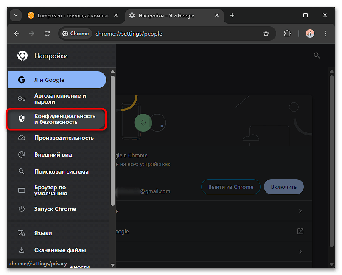Image resolution: width=342 pixels, height=275 pixels.
Task: Open Языки section
Action: [x=57, y=233]
